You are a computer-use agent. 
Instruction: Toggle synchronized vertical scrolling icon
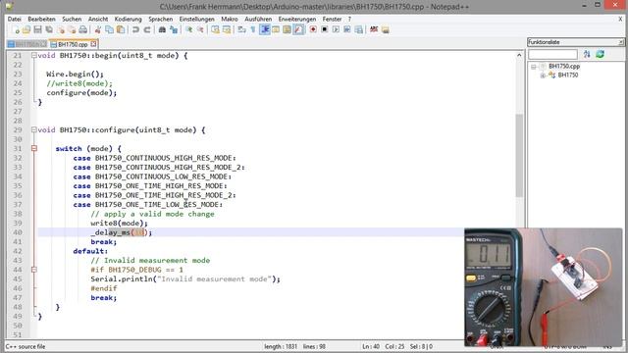[x=215, y=29]
